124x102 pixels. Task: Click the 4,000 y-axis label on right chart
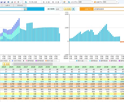[x=67, y=14]
